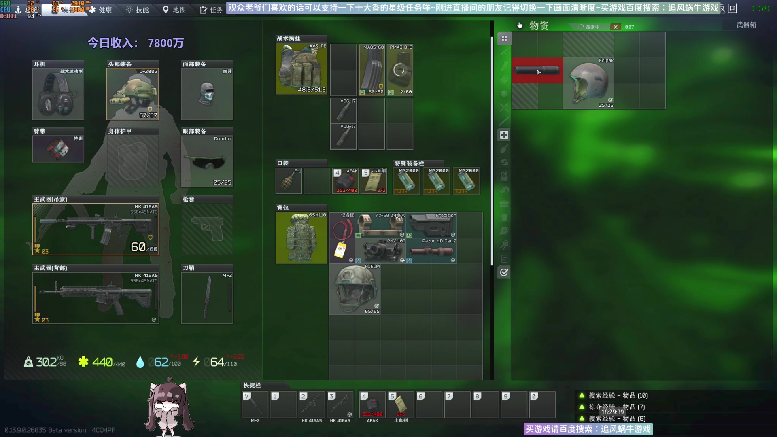Click the TC-2002 helmet headwear slot

pos(132,94)
